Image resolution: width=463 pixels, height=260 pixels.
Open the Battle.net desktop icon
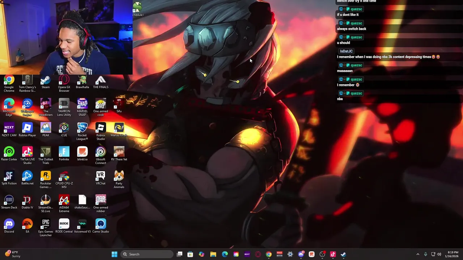point(27,178)
